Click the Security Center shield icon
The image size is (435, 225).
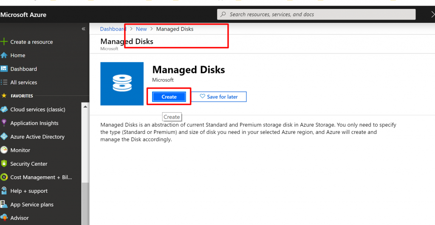point(4,164)
